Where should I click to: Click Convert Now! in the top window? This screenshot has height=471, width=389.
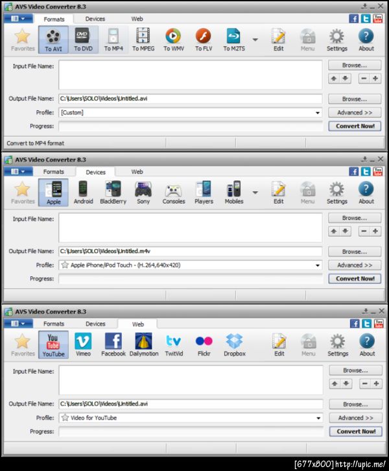[x=355, y=126]
